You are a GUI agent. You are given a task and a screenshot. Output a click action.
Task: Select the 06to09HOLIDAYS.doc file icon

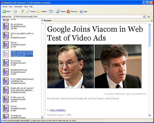point(5,72)
